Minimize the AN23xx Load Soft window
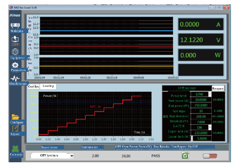The height and width of the screenshot is (167, 237). [x=212, y=7]
